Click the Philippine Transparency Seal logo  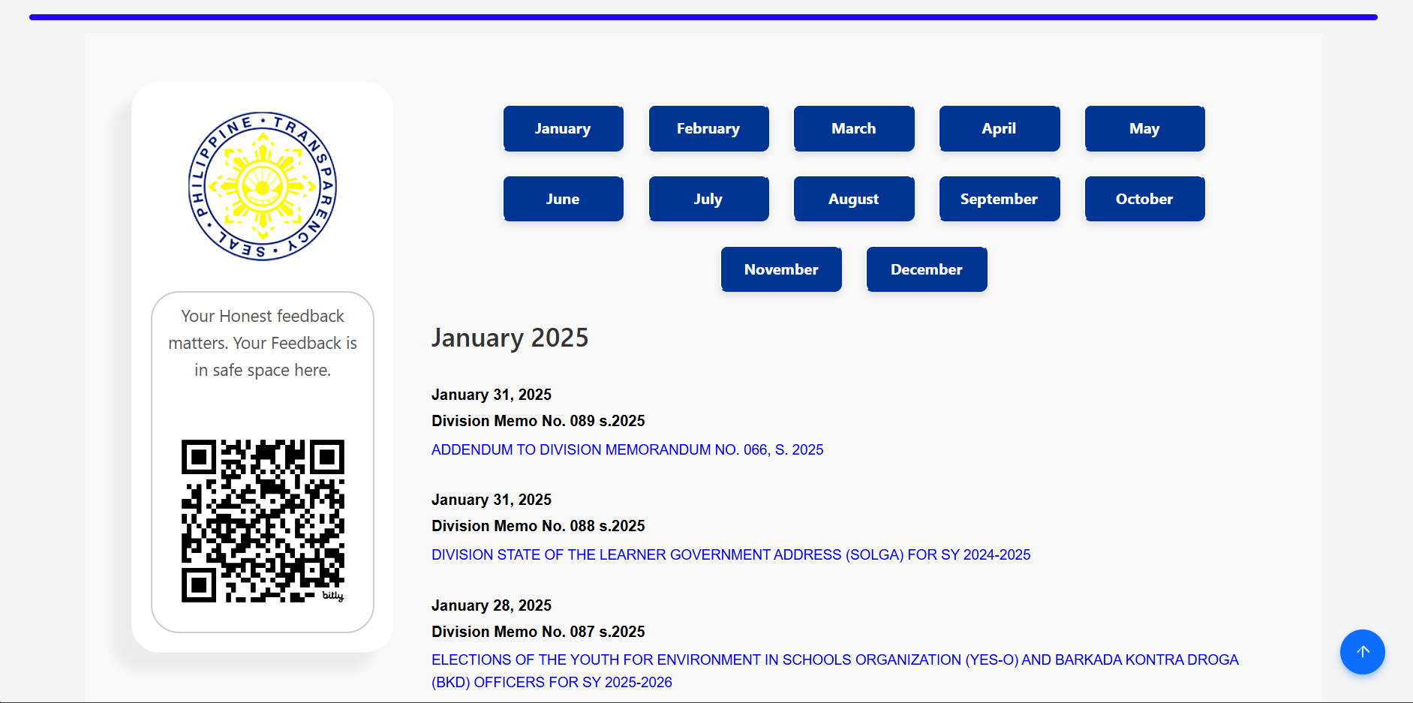pyautogui.click(x=263, y=187)
